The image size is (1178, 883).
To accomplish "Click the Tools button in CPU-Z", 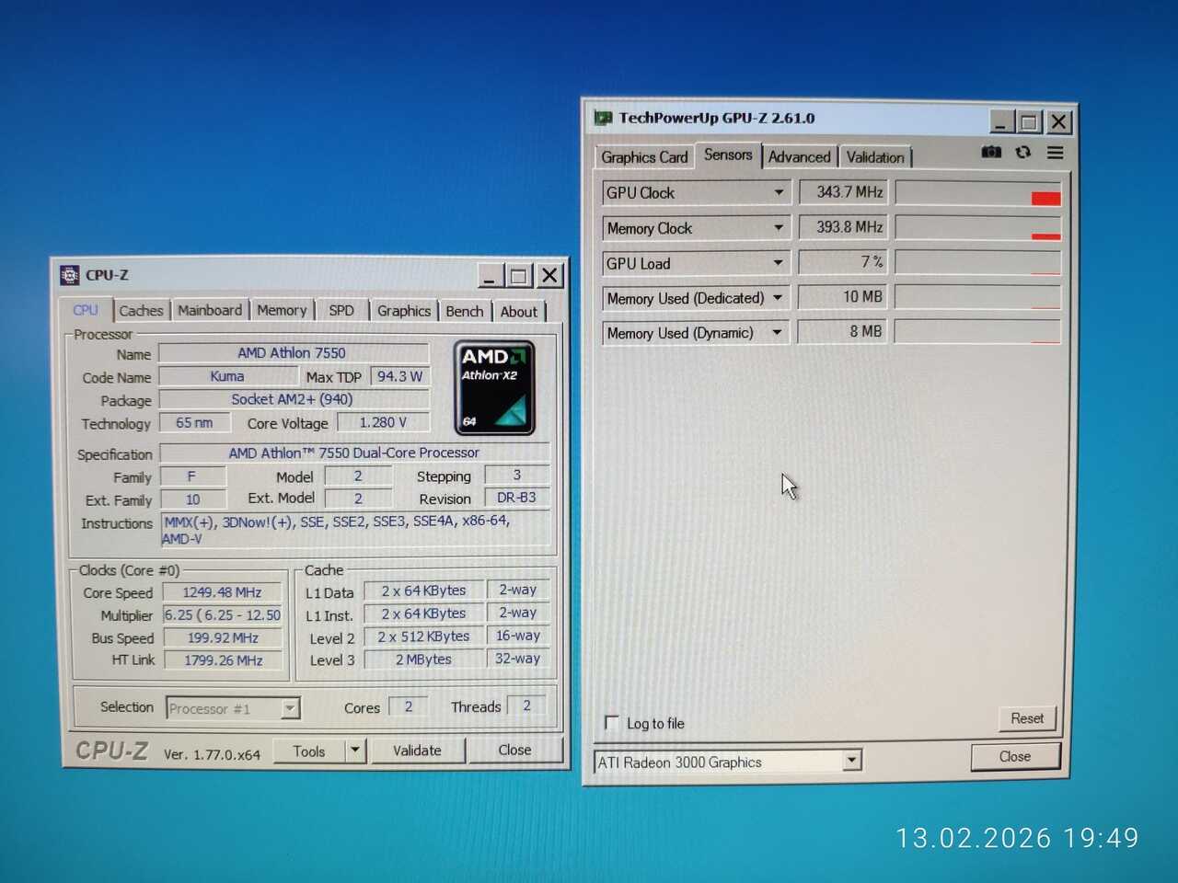I will (x=309, y=751).
